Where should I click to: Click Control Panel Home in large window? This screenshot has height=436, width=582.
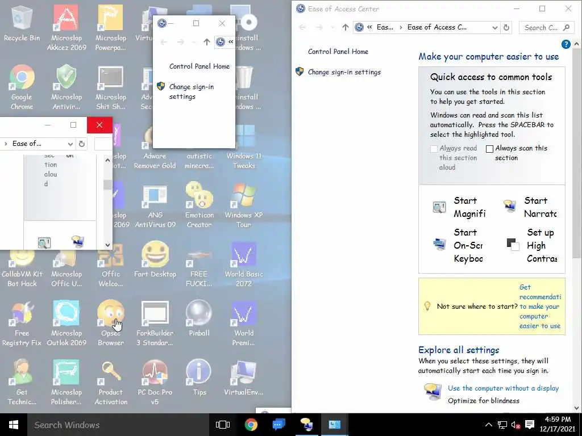338,52
